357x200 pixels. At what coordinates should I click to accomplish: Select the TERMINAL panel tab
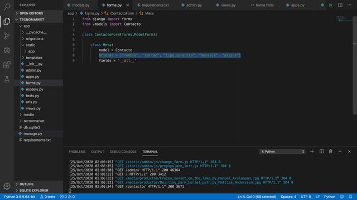(150, 152)
